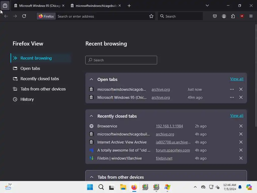Bookmark this page with the star icon

[x=151, y=16]
